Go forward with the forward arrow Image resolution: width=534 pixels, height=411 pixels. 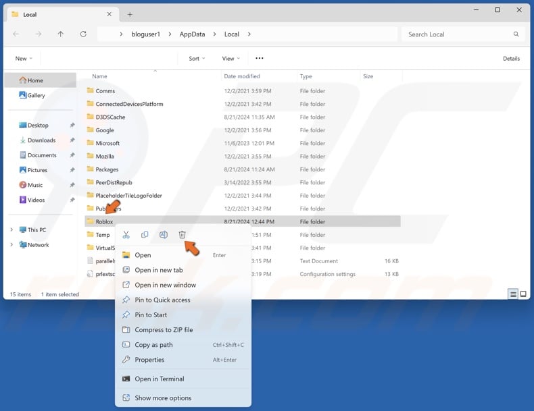point(39,34)
